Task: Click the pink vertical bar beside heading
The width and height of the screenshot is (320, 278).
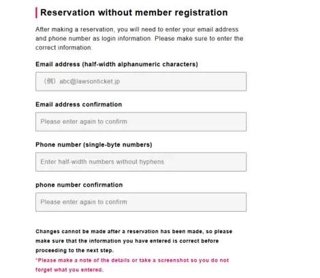Action: [36, 13]
